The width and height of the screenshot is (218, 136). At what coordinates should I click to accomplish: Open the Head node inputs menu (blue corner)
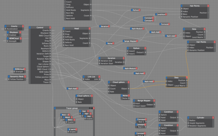tap(64, 28)
